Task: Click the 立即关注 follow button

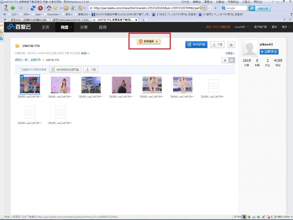Action: pos(269,52)
